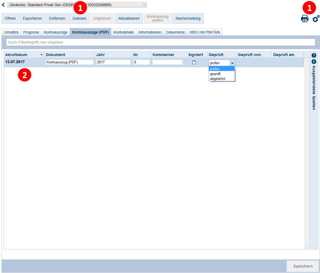Click the Nacherstellung button
320x273 pixels.
(188, 18)
